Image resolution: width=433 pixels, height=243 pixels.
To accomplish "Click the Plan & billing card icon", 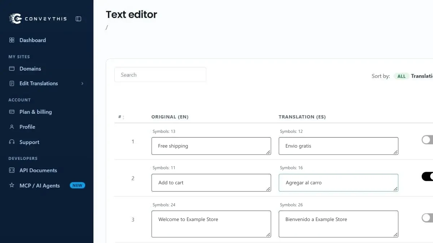I will (x=12, y=112).
